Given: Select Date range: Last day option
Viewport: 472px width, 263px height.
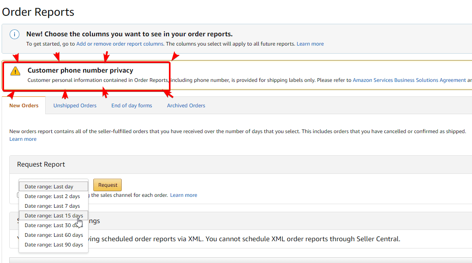Looking at the screenshot, I should tap(53, 186).
